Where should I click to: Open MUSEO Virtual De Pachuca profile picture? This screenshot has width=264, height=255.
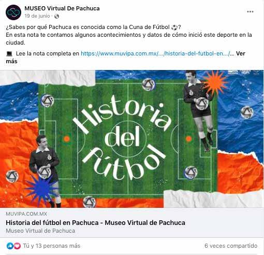pos(13,12)
